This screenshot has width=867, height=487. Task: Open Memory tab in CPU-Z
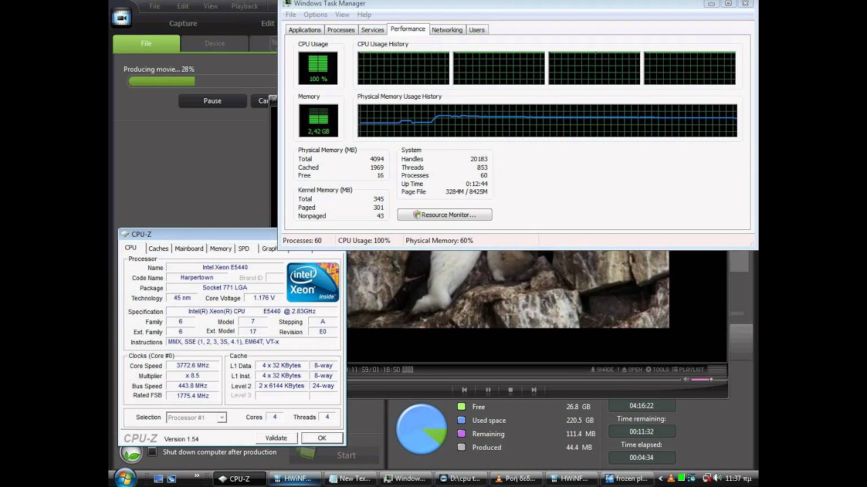[x=220, y=248]
